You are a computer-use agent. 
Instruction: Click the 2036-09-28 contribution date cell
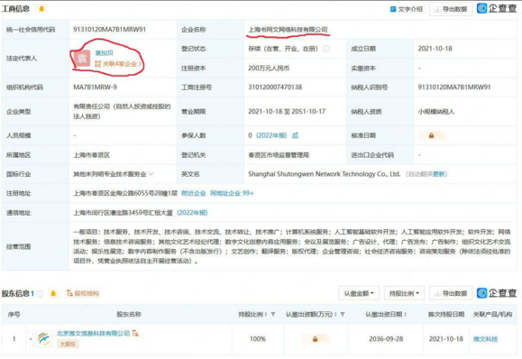click(386, 339)
